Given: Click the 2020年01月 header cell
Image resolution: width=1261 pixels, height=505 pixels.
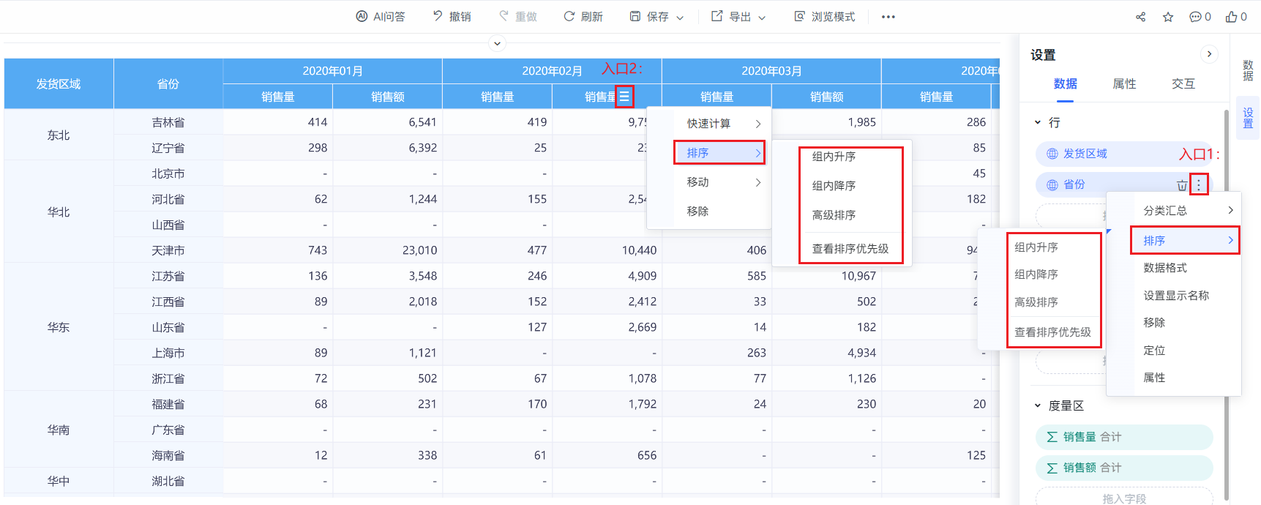Looking at the screenshot, I should pyautogui.click(x=333, y=71).
